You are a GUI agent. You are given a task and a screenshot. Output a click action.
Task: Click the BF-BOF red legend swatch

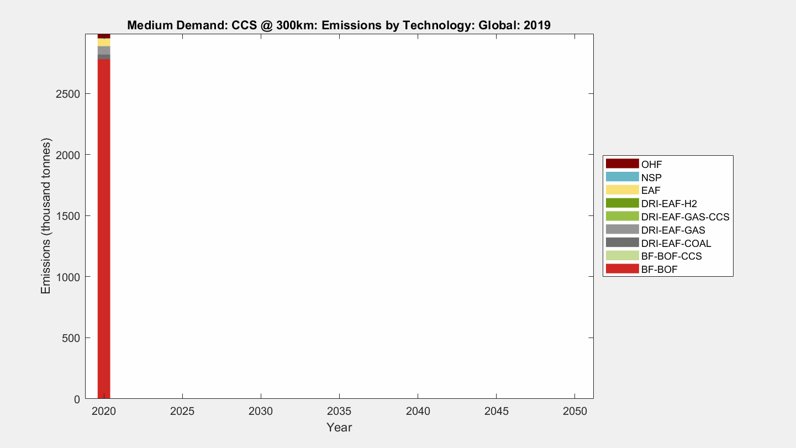click(622, 270)
